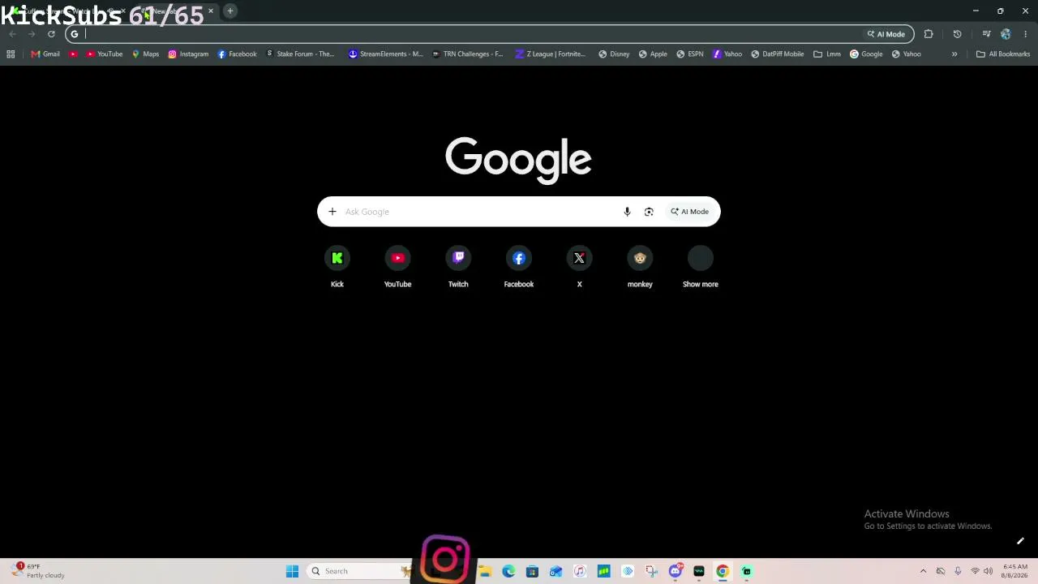1038x584 pixels.
Task: Open the Twitch shortcut tile
Action: coord(458,268)
